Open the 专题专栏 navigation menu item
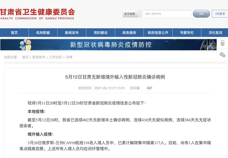 [187, 33]
